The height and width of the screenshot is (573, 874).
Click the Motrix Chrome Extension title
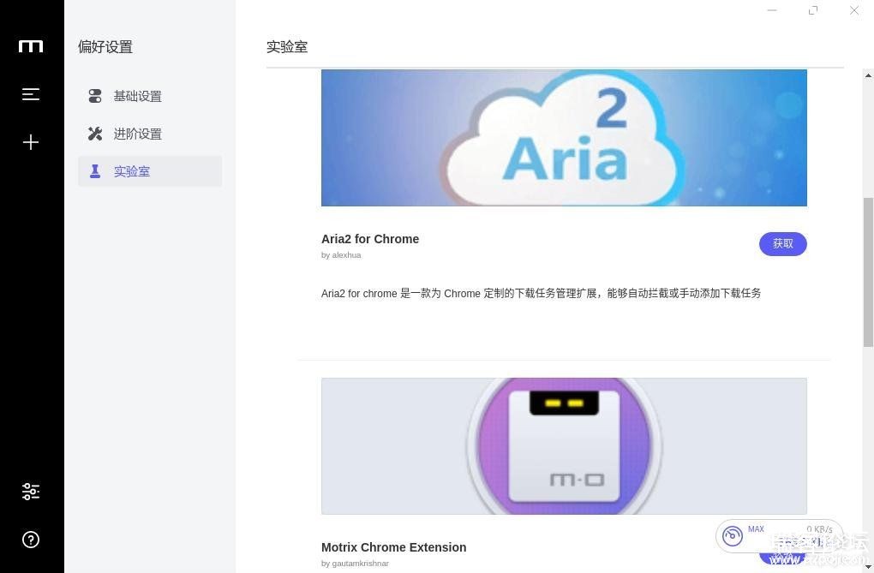[x=393, y=547]
